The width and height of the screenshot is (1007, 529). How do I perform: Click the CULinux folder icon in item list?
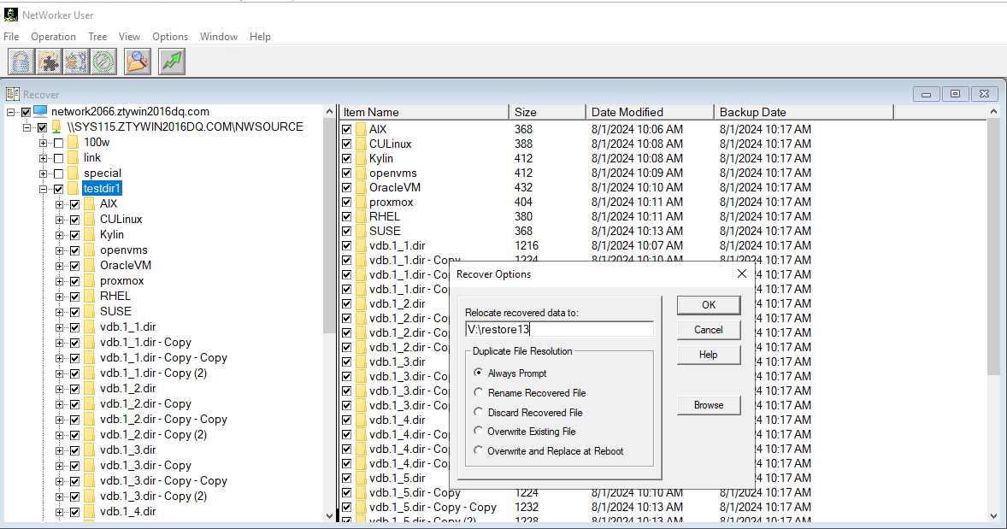pos(360,144)
